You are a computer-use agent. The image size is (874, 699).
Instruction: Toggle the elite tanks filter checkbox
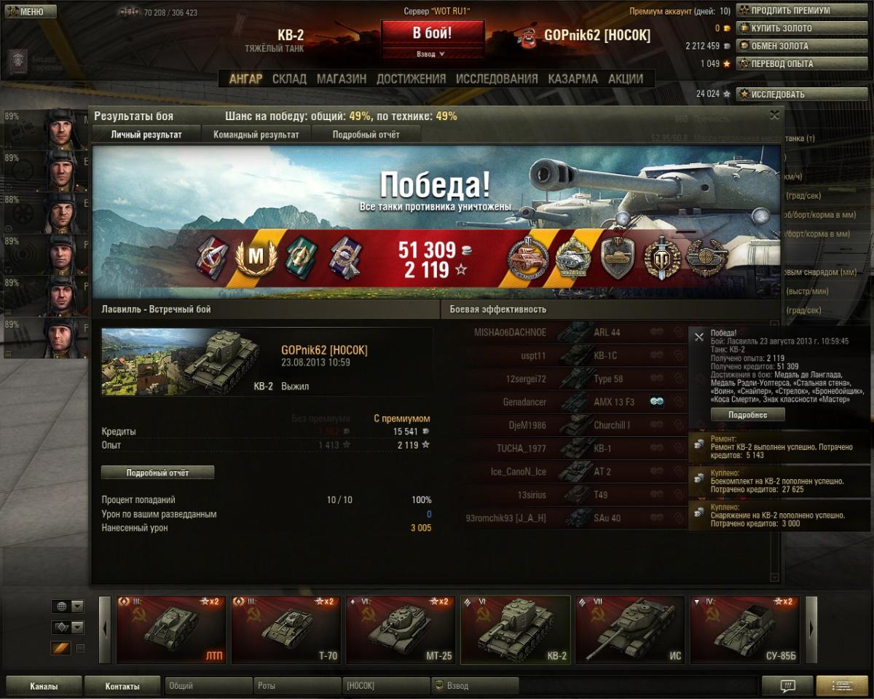coord(81,648)
